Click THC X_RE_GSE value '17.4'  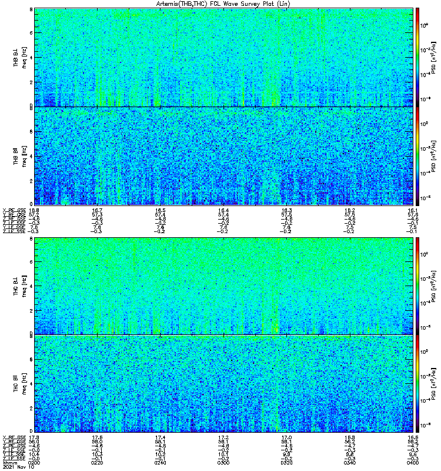[160, 437]
